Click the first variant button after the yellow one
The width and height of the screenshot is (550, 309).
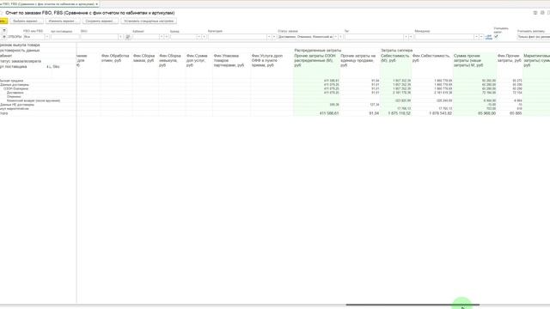pyautogui.click(x=27, y=21)
